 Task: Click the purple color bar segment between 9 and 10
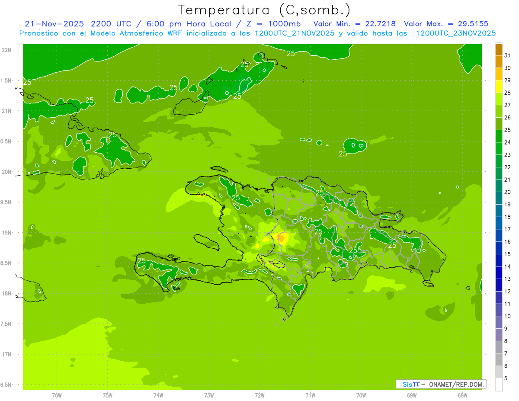point(499,322)
